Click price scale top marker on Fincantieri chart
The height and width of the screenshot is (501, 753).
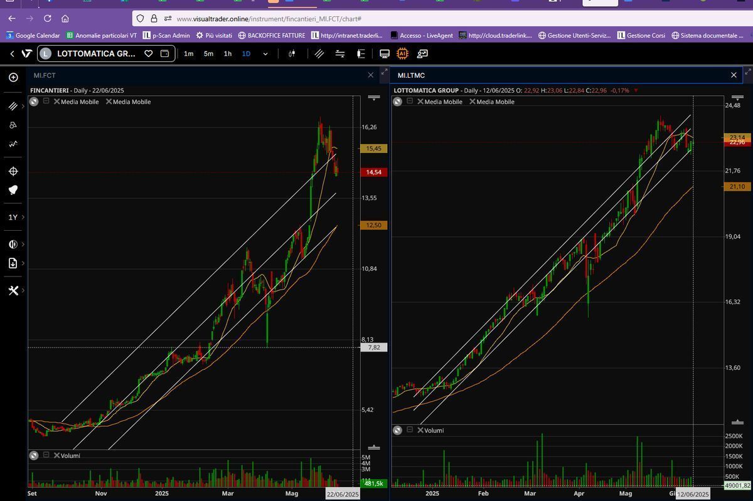click(x=374, y=98)
